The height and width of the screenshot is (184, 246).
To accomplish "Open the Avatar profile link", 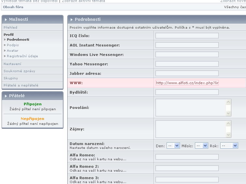I will pos(13,51).
